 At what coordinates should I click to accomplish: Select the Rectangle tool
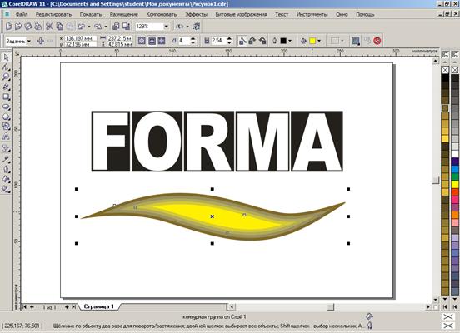6,97
